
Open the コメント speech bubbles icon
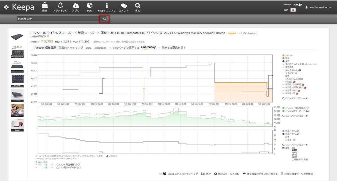pyautogui.click(x=124, y=5)
